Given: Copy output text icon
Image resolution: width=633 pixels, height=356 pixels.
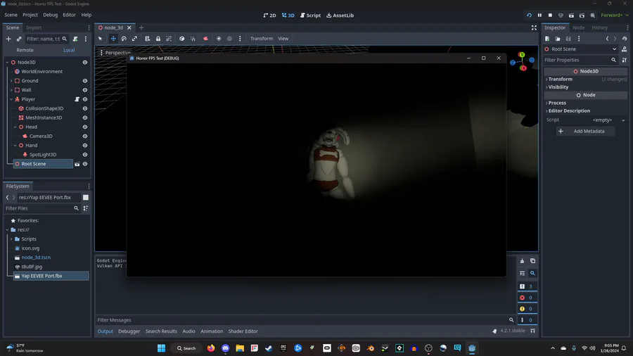Looking at the screenshot, I should pos(532,261).
